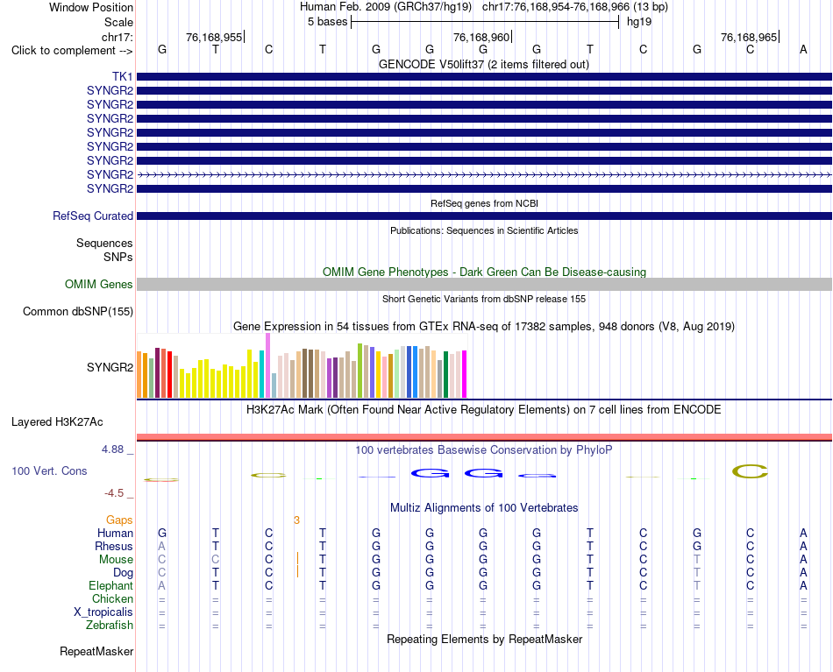Click the Sequences track label
The height and width of the screenshot is (672, 833).
(x=104, y=243)
